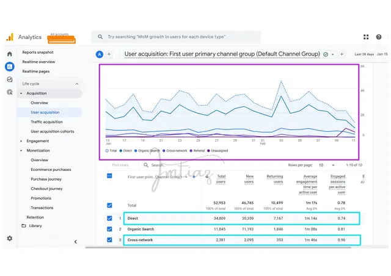The image size is (391, 276).
Task: Collapse the Monetization tree arrow
Action: point(21,151)
